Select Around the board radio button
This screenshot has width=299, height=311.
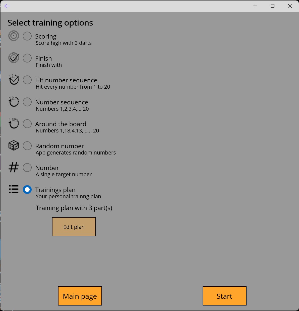pyautogui.click(x=27, y=124)
